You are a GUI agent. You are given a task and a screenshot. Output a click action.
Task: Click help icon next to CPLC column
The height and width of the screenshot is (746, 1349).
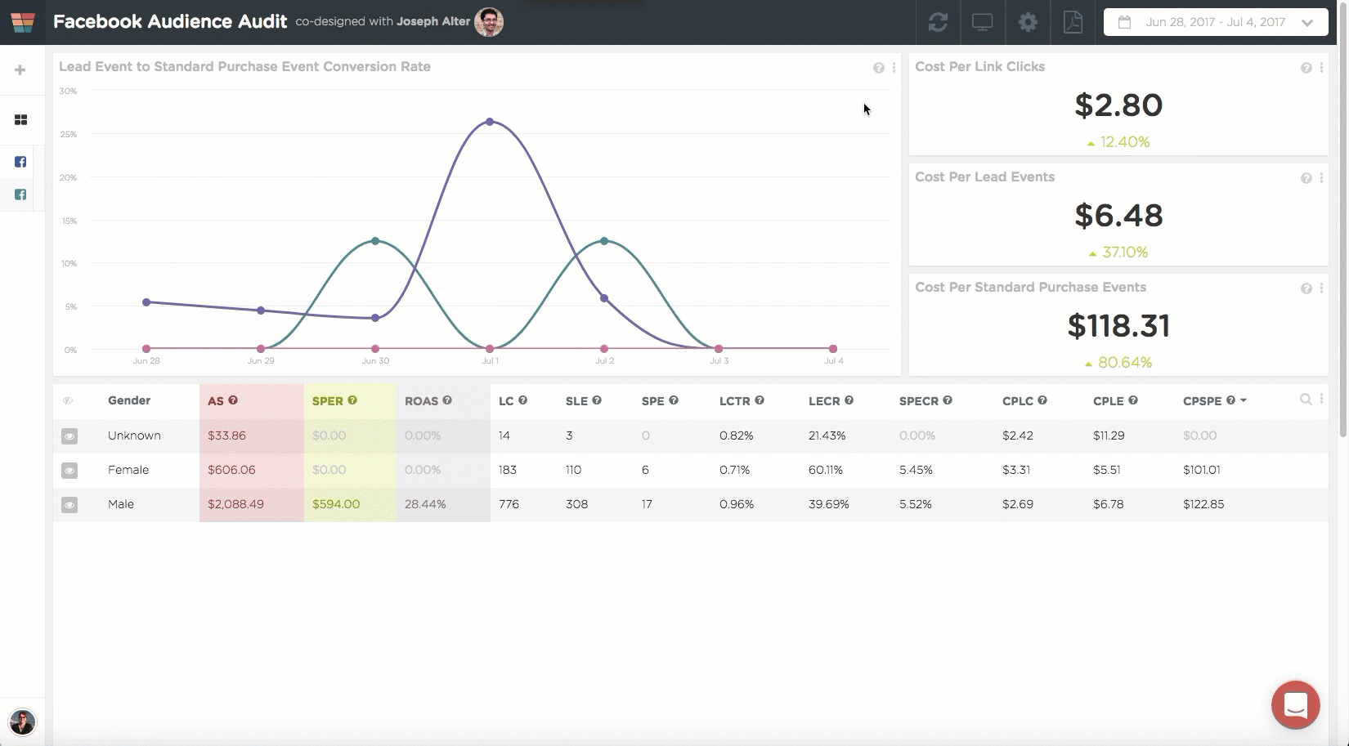(x=1042, y=400)
